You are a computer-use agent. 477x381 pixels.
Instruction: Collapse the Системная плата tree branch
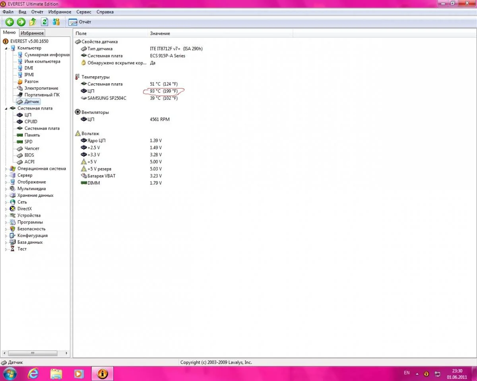(6, 108)
